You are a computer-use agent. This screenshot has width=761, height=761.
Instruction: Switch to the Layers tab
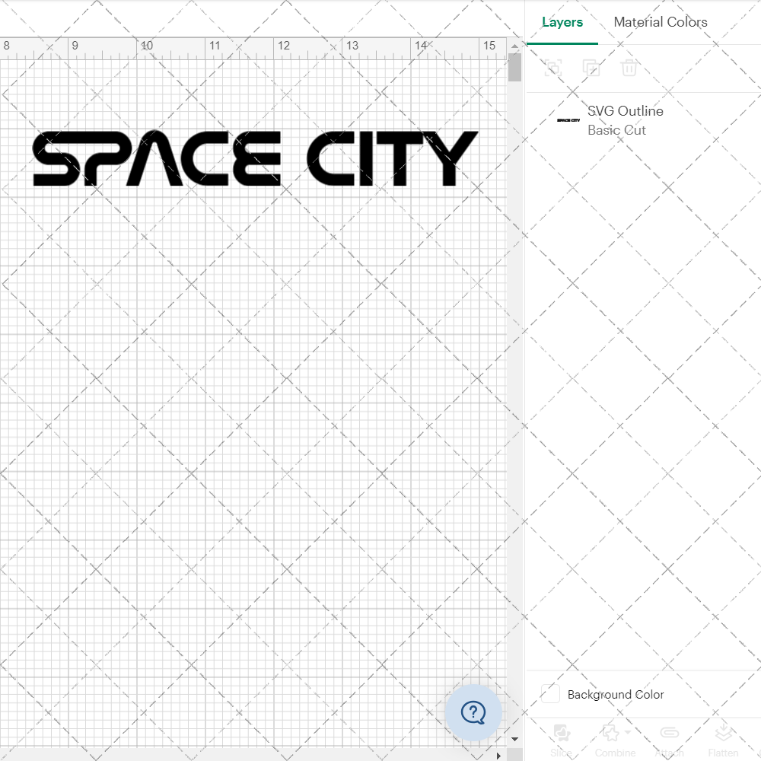[562, 22]
